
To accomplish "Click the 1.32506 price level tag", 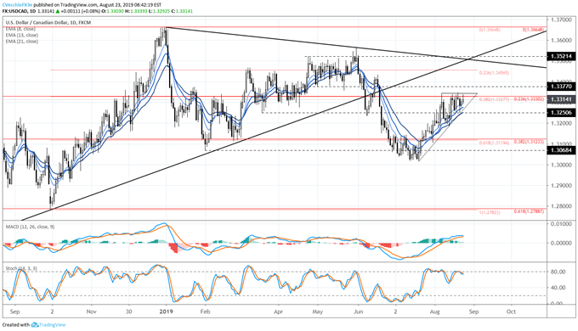I will coord(561,113).
